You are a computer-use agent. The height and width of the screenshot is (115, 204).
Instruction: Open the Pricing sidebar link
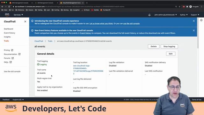tap(7, 50)
